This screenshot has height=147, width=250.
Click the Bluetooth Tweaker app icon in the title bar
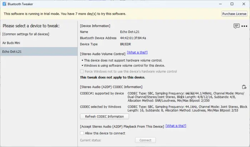pyautogui.click(x=4, y=4)
